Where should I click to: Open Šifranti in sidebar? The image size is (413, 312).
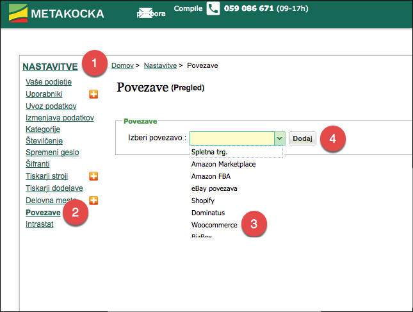37,163
